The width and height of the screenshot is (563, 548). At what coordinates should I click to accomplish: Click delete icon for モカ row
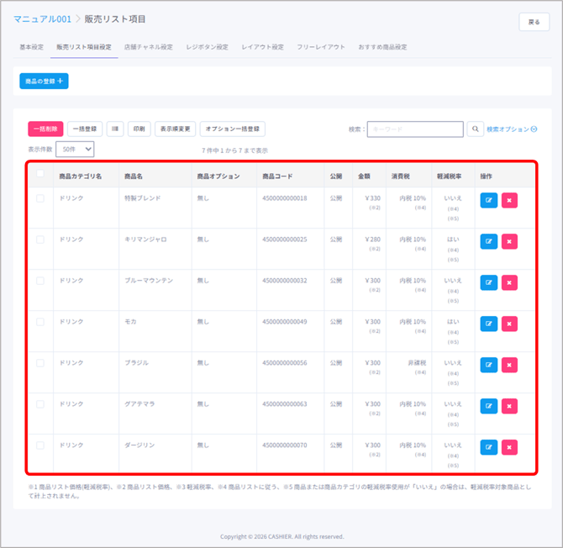pos(509,324)
